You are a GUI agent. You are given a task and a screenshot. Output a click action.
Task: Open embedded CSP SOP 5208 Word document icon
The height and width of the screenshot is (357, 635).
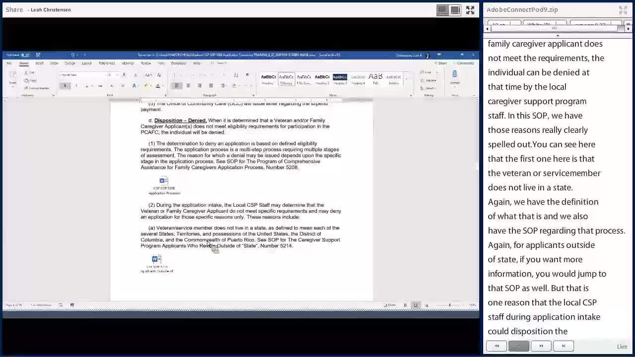click(164, 181)
